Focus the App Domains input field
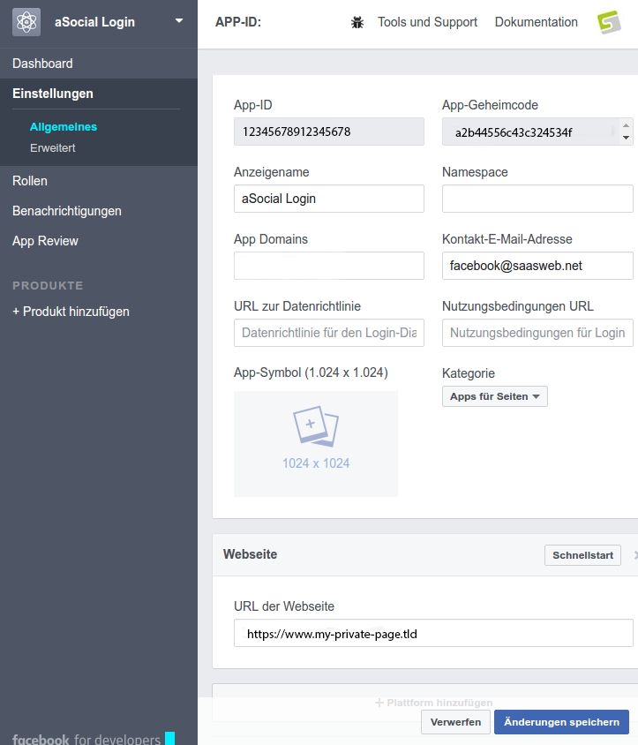The image size is (638, 745). (329, 266)
